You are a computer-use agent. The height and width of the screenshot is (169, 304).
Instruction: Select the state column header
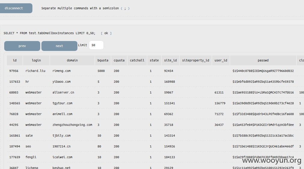pyautogui.click(x=154, y=61)
